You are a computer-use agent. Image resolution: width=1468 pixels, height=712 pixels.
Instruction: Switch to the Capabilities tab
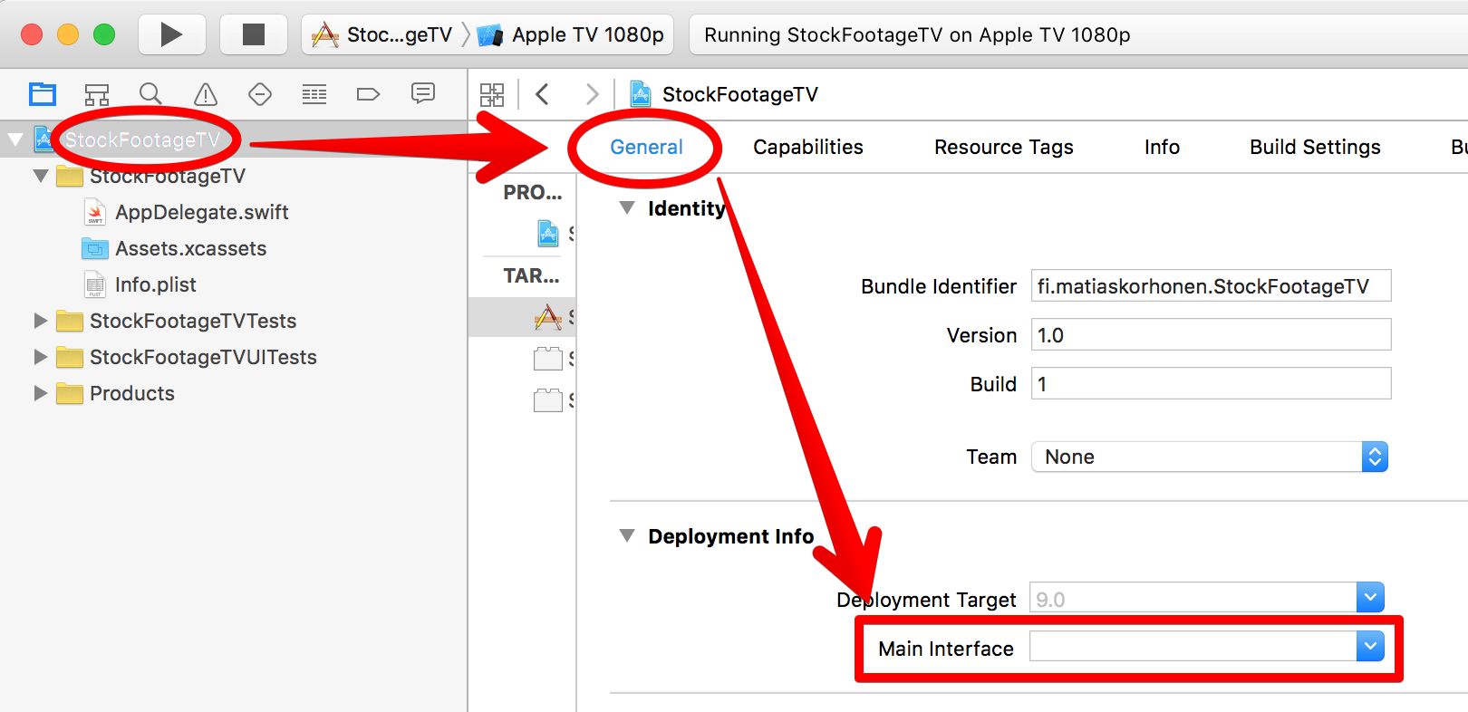coord(808,147)
